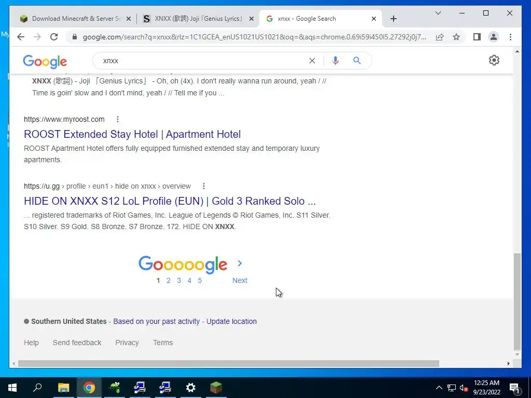Click the horizontal scrollbar thumb
This screenshot has width=531, height=398.
[x=229, y=363]
